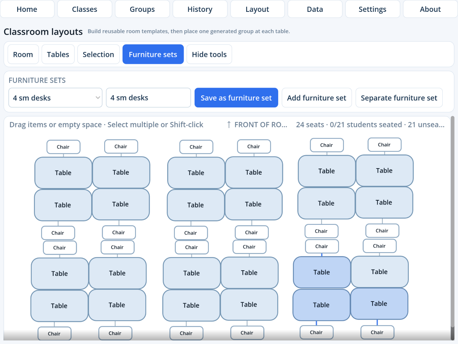Show the Room tools

point(23,54)
